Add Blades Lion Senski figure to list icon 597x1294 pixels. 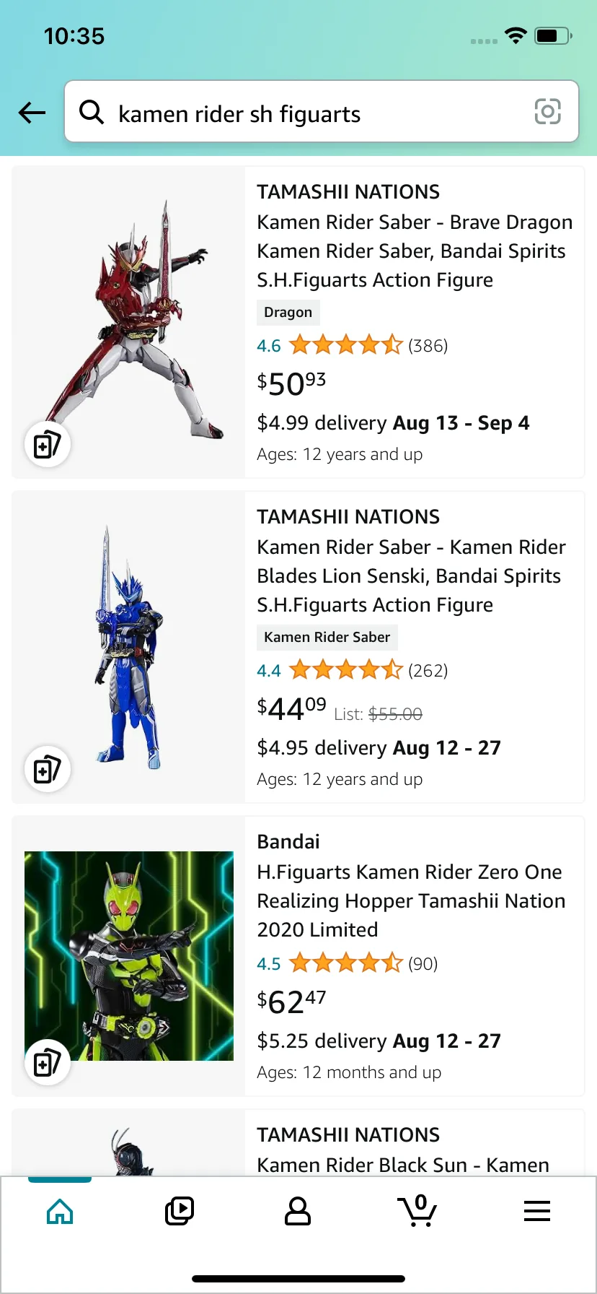pos(47,769)
